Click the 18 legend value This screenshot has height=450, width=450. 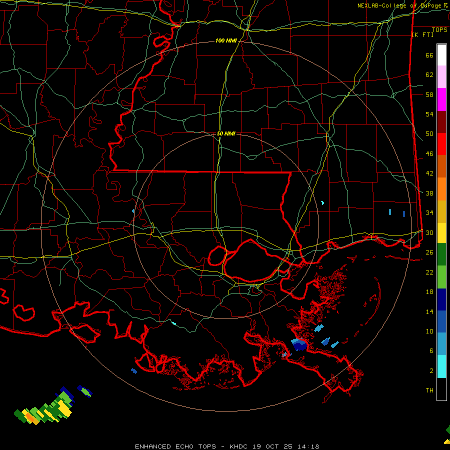(429, 292)
